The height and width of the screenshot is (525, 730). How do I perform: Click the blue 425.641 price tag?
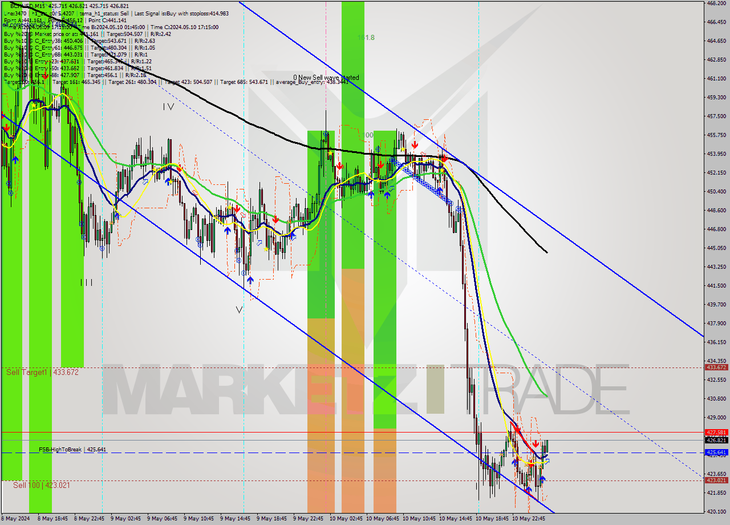click(x=716, y=453)
